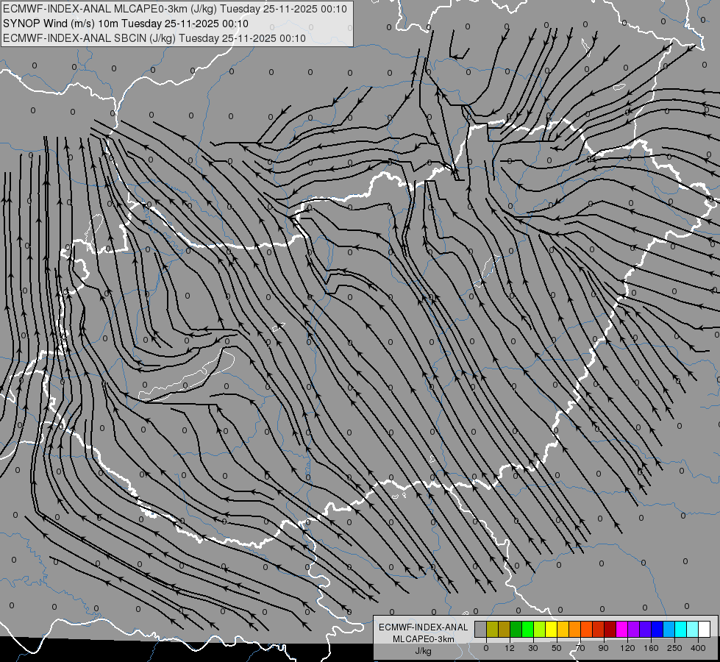Click the legend scale value 90
The height and width of the screenshot is (662, 720).
tap(603, 648)
